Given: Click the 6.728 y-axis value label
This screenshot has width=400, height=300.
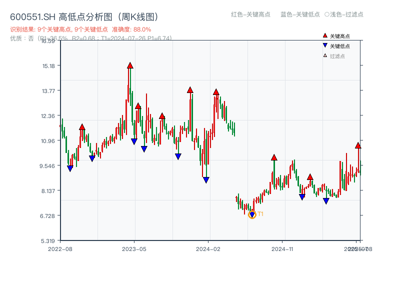Looking at the screenshot, I should pyautogui.click(x=46, y=216).
